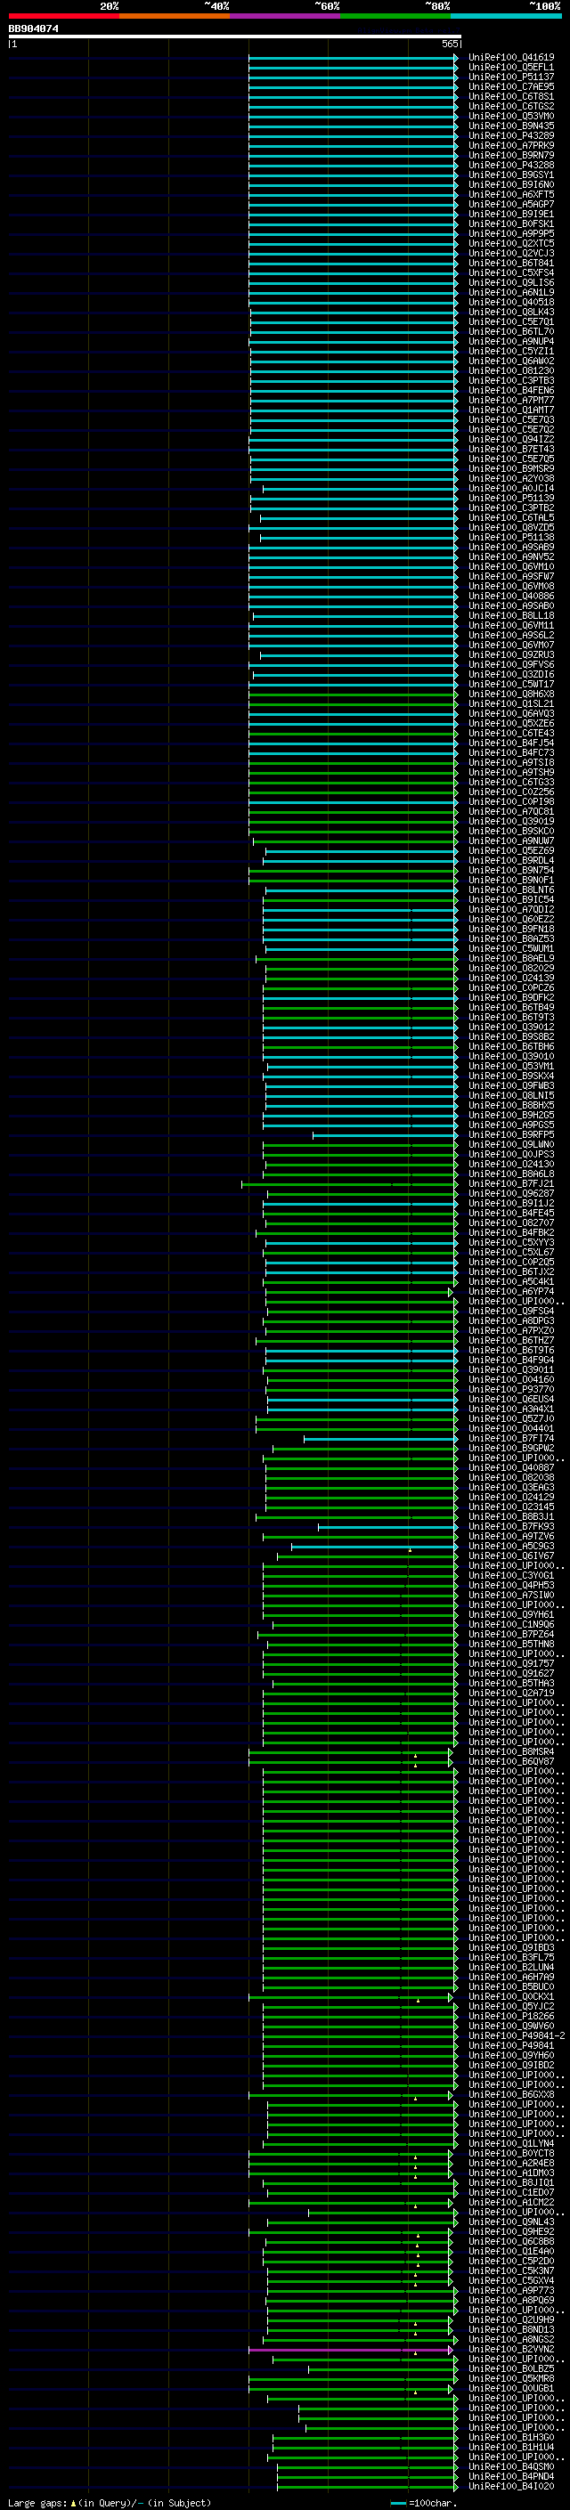The height and width of the screenshot is (2510, 570).
Task: Select label UniRef100_B6THZ7
Action: click(510, 1341)
